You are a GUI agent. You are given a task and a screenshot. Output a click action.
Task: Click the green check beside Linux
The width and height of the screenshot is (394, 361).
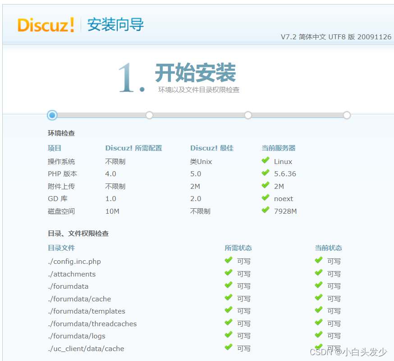[x=266, y=160]
